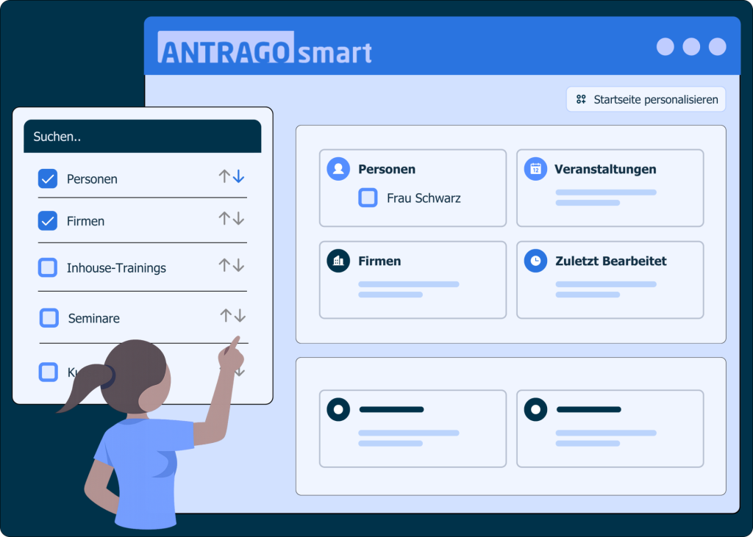This screenshot has height=537, width=753.
Task: Move Inhouse-Trainings up using arrow
Action: (224, 266)
